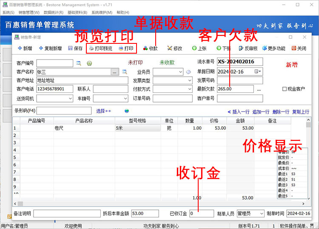Click the 删除一行 link
This screenshot has width=319, height=229.
coord(281,112)
